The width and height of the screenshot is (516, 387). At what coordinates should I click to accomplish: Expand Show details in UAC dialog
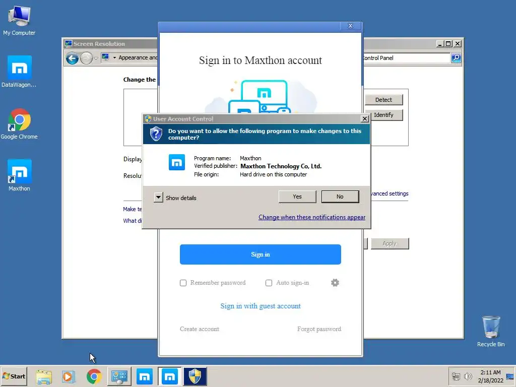[x=158, y=198]
